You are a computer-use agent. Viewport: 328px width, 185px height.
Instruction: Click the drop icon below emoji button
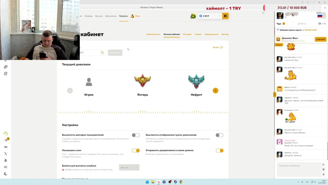click(x=323, y=174)
